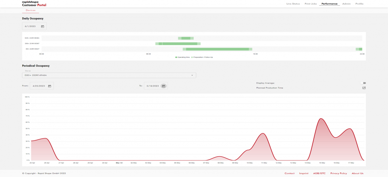Open the Print Jobs tab
This screenshot has height=177, width=388.
click(310, 4)
